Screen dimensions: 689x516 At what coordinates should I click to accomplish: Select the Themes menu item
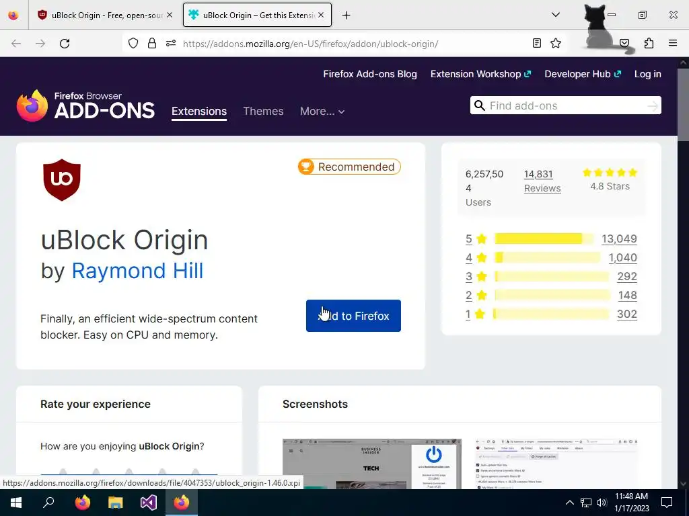[263, 112]
